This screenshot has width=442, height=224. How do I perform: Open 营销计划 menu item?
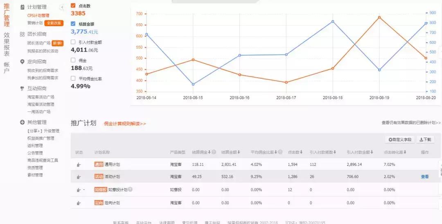tap(35, 23)
